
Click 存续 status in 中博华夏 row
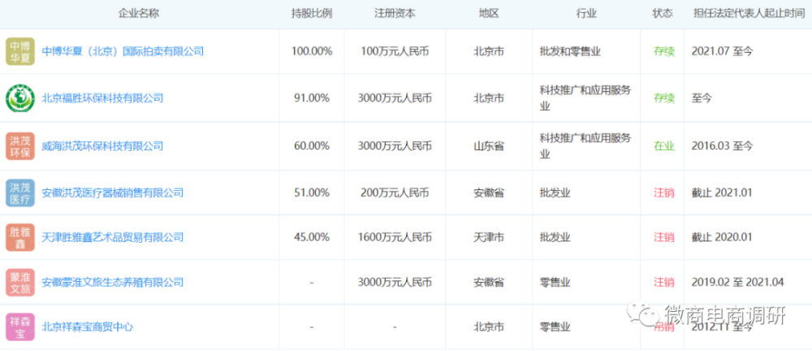click(664, 51)
